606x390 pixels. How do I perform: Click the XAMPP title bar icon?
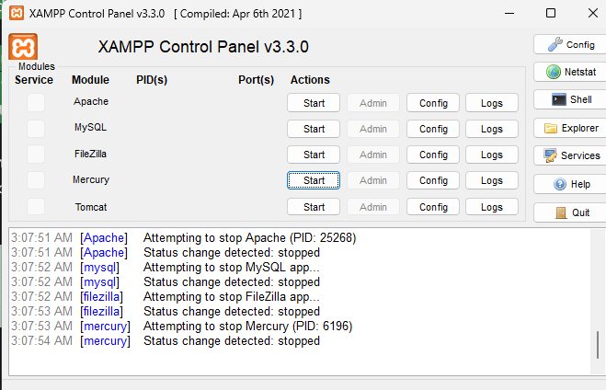point(17,13)
